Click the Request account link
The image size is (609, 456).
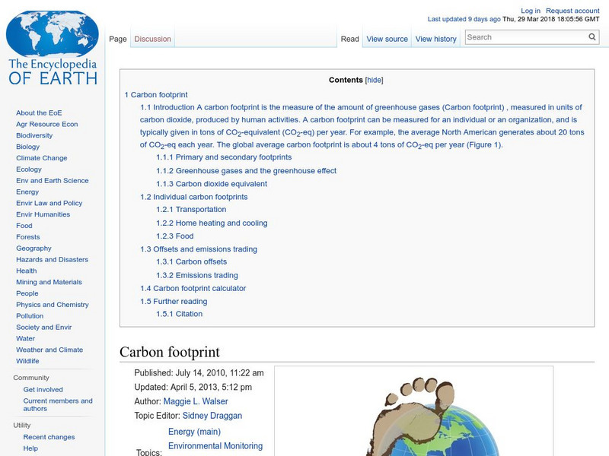pyautogui.click(x=572, y=11)
